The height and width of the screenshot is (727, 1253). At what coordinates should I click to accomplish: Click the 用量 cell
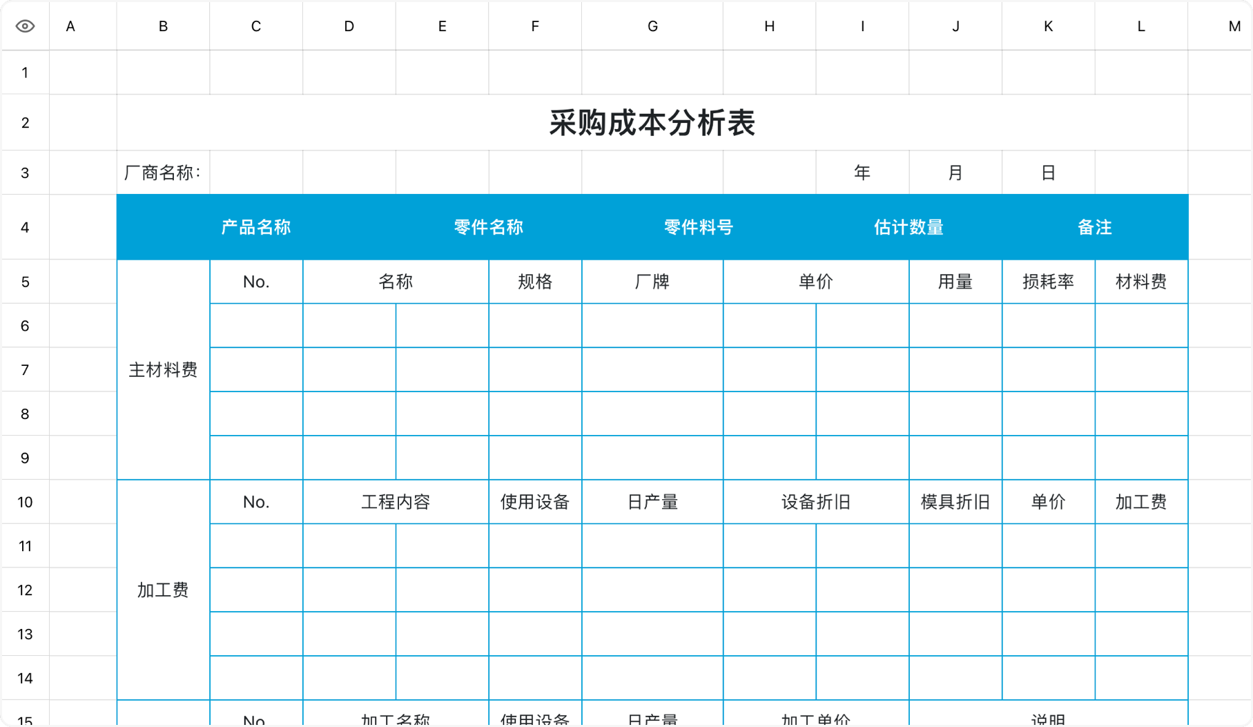[955, 282]
